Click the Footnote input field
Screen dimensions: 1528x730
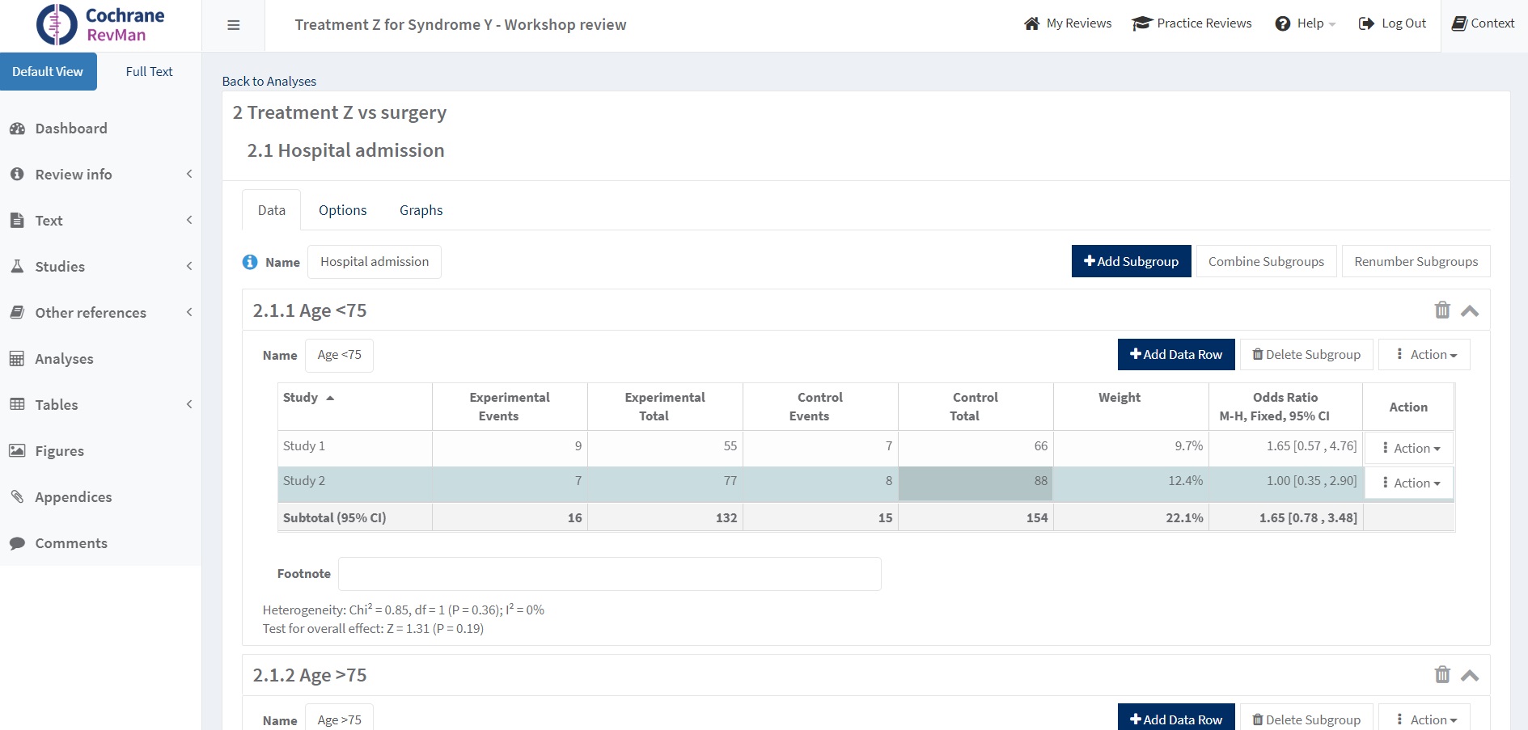click(x=609, y=574)
